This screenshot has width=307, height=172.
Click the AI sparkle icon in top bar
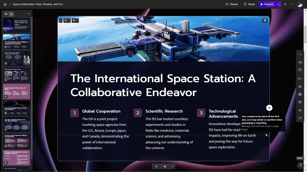pyautogui.click(x=285, y=4)
